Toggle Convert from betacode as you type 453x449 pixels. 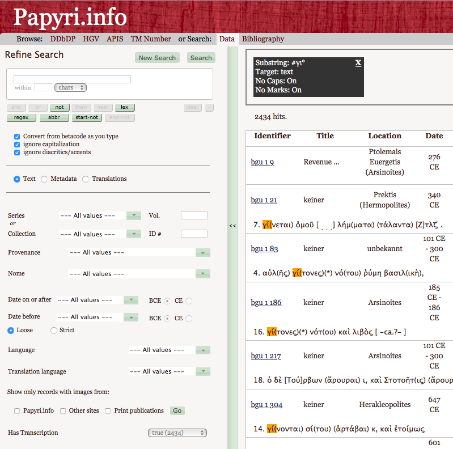(17, 137)
